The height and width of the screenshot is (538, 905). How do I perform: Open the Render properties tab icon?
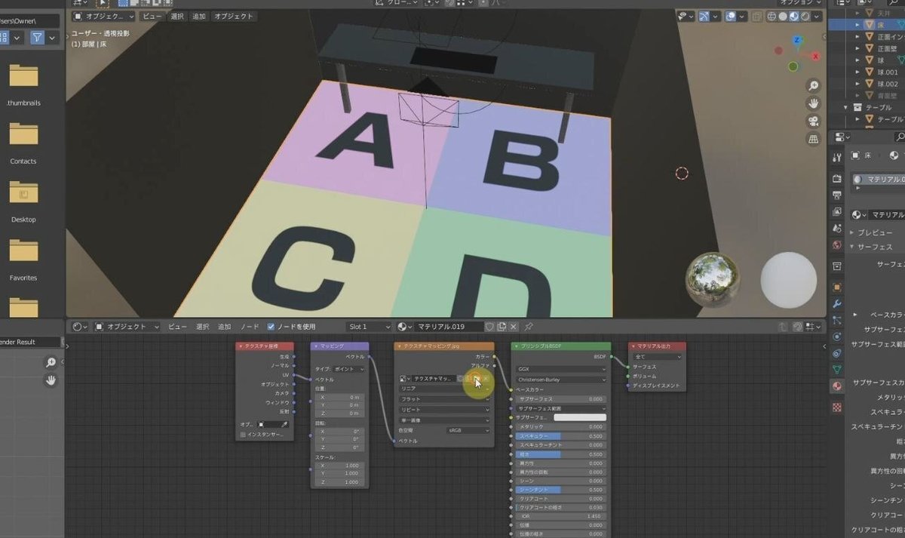(837, 179)
